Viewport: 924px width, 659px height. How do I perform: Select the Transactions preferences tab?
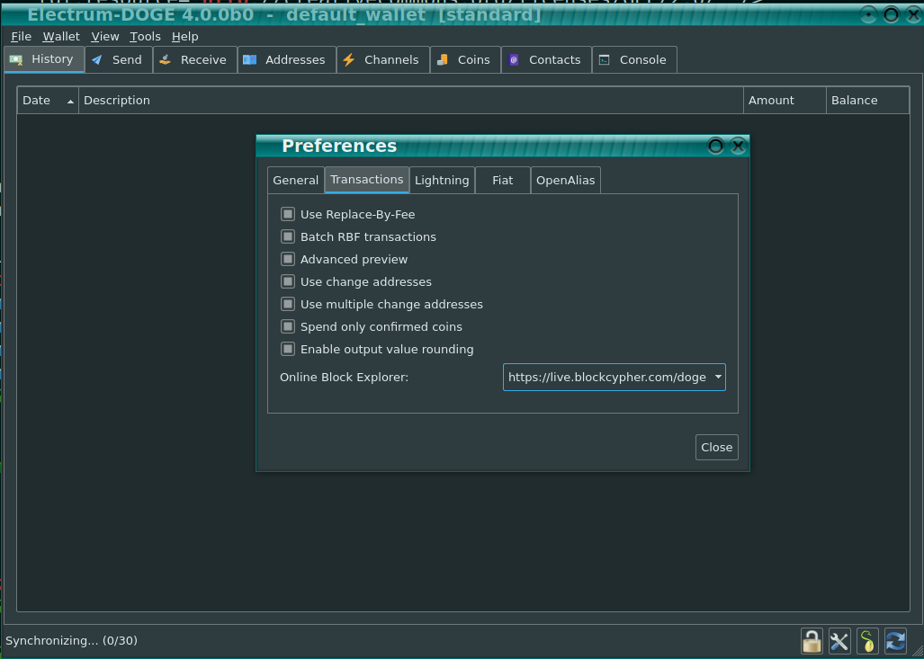click(x=366, y=180)
